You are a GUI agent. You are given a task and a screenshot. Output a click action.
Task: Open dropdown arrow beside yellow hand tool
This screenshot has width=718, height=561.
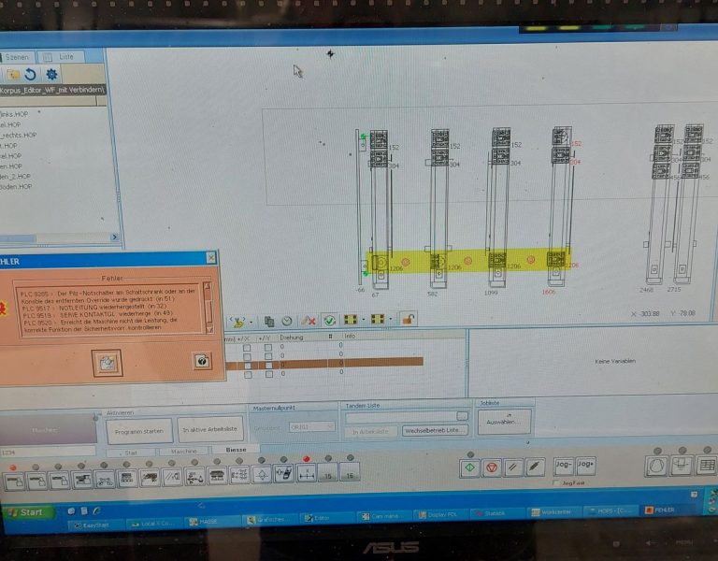coord(251,323)
